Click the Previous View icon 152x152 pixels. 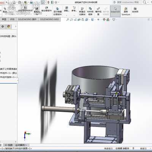[x=75, y=20]
